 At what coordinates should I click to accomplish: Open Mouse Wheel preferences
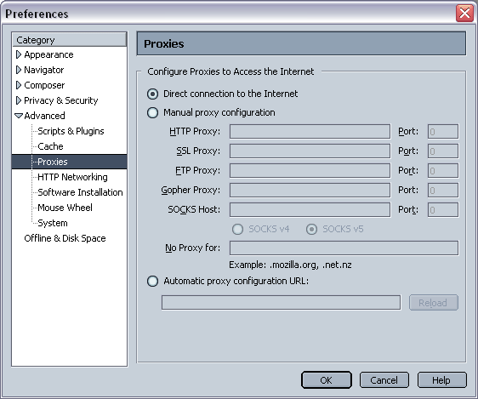click(65, 208)
